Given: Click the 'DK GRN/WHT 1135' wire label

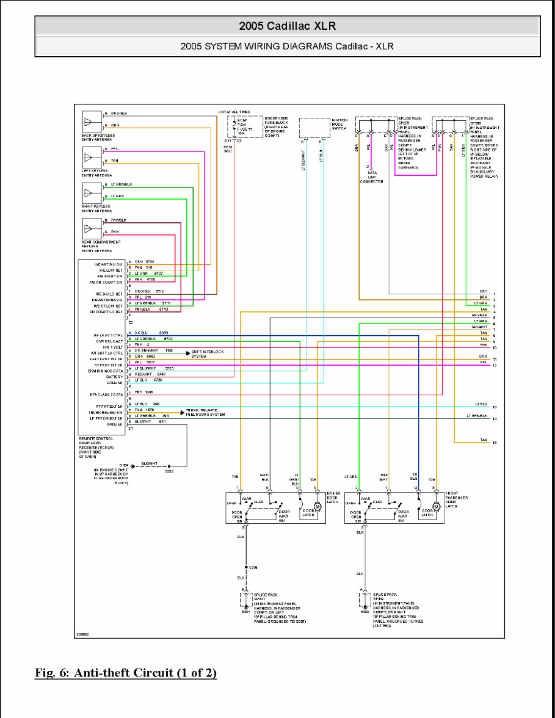Looking at the screenshot, I should pyautogui.click(x=153, y=350).
